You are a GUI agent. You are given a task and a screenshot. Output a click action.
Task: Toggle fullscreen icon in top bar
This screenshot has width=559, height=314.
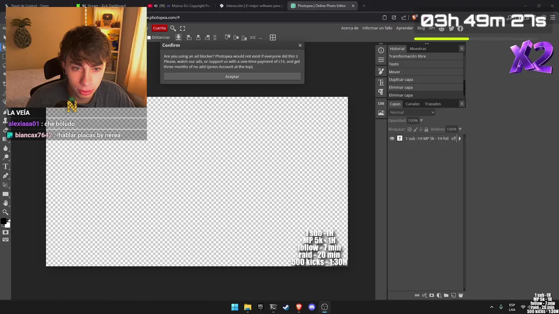(x=183, y=28)
